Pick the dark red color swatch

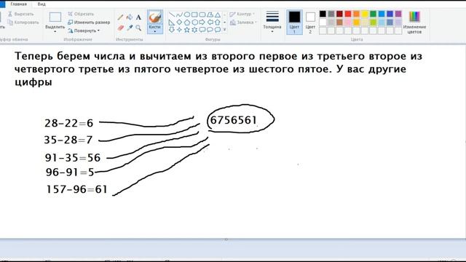(339, 14)
